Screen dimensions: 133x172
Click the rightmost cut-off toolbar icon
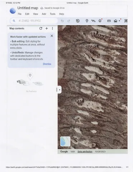(x=126, y=21)
